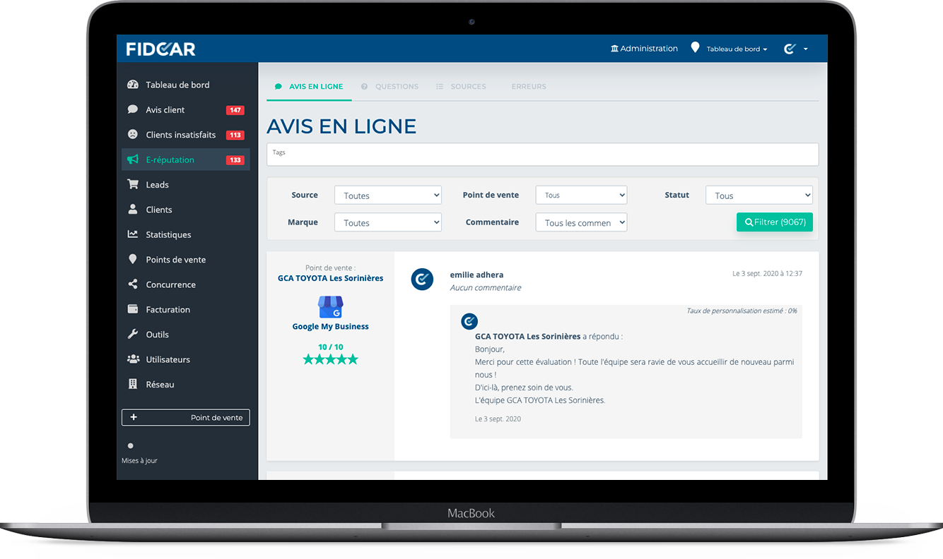Click the Concurrence share icon

133,284
